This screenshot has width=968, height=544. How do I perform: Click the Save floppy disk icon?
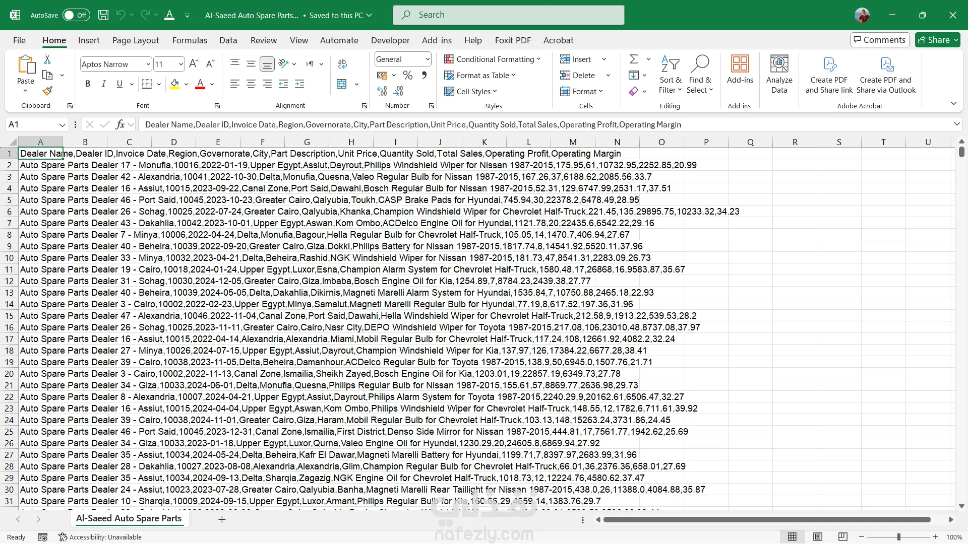(103, 15)
